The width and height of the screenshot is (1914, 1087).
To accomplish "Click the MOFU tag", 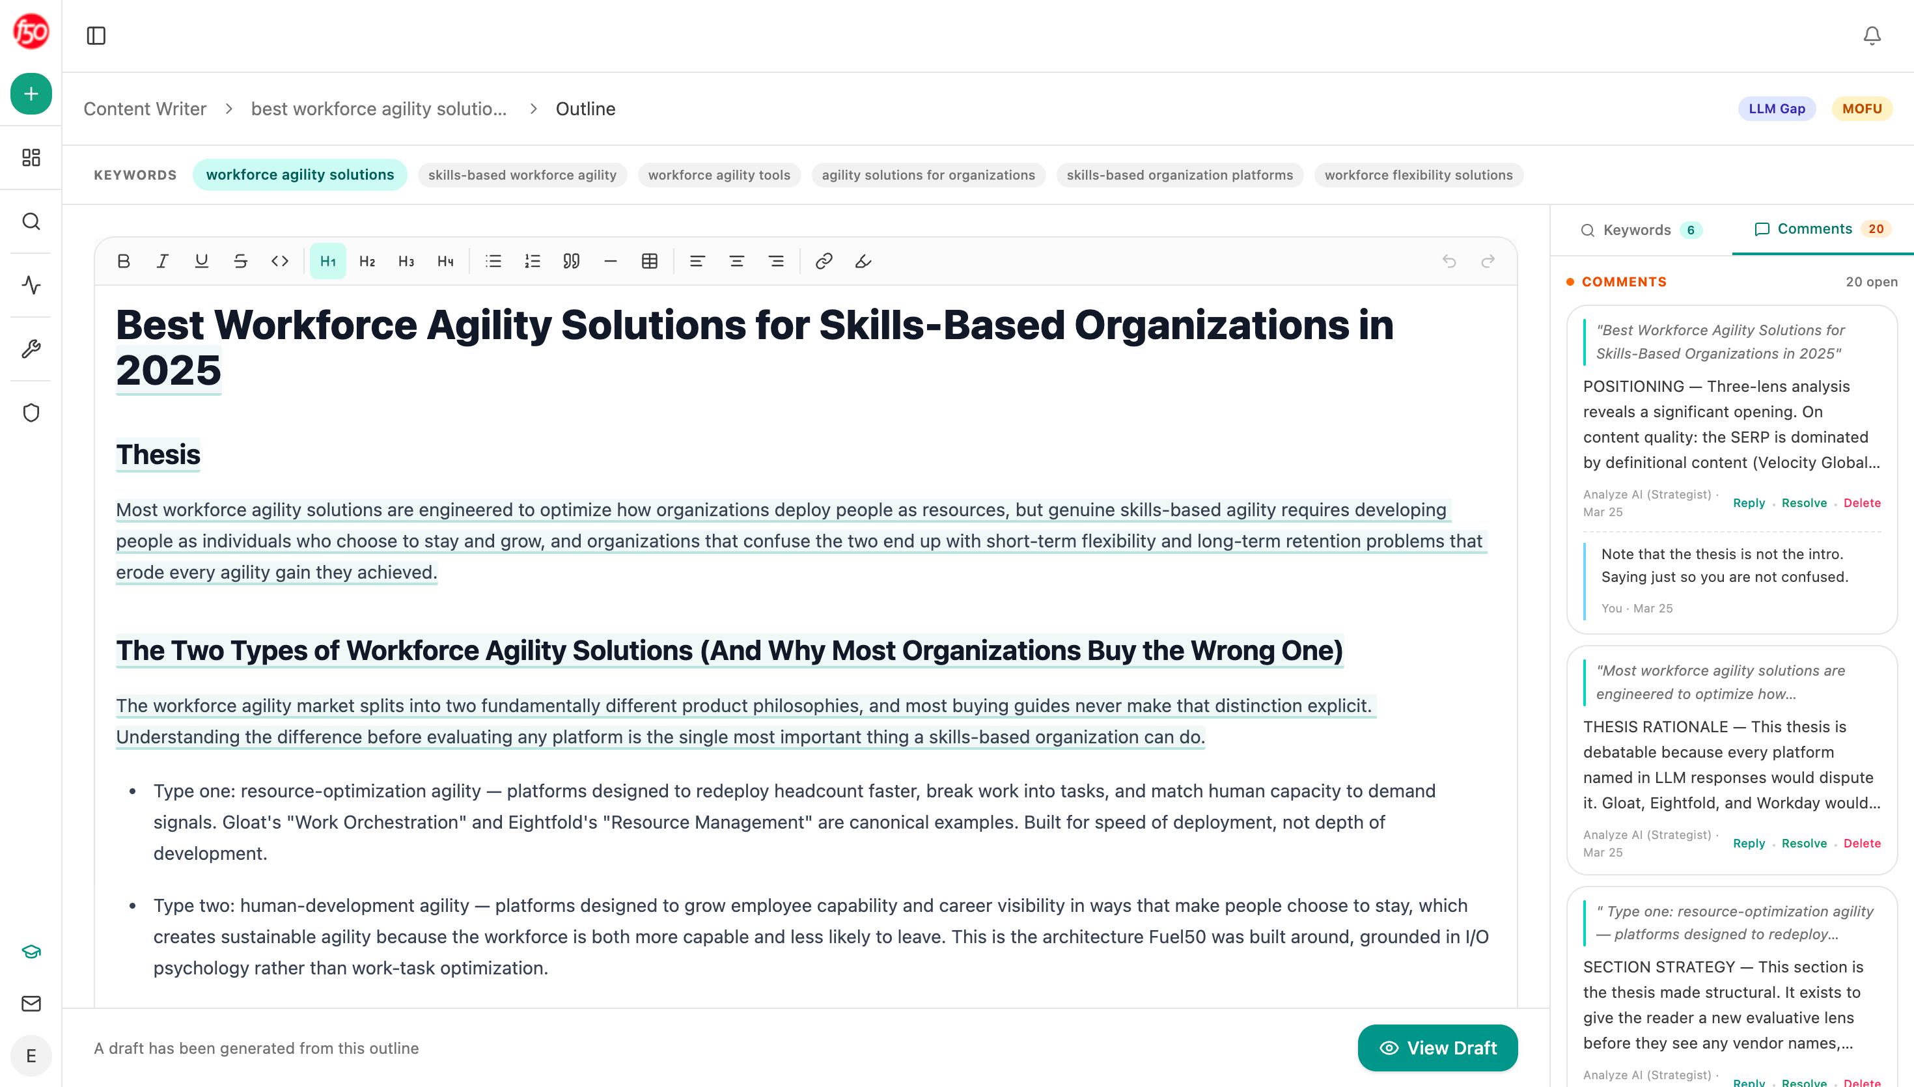I will [1862, 108].
